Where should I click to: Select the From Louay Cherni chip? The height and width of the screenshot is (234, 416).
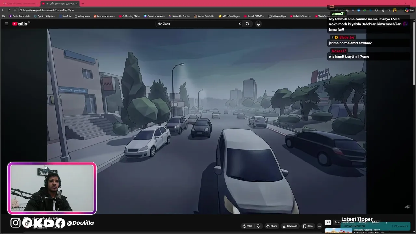344,222
